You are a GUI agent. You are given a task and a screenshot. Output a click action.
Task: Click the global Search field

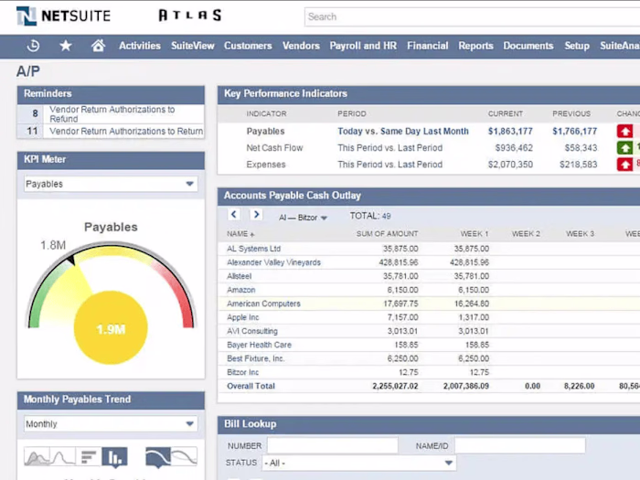(x=472, y=16)
